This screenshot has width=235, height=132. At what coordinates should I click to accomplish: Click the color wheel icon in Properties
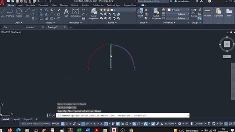coord(163,10)
